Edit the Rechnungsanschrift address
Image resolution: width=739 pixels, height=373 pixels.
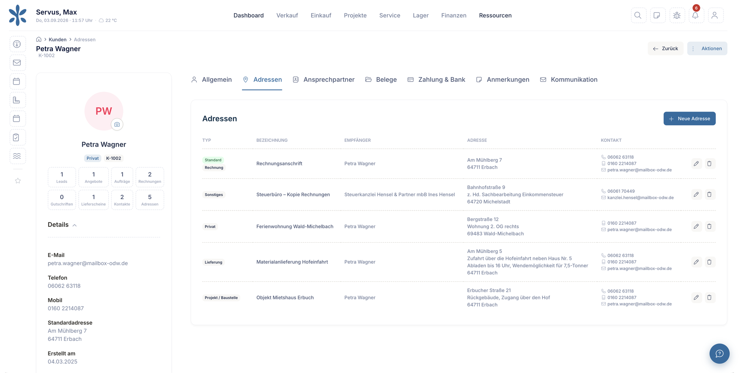696,164
